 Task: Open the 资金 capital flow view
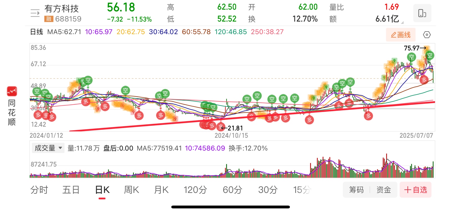point(384,190)
